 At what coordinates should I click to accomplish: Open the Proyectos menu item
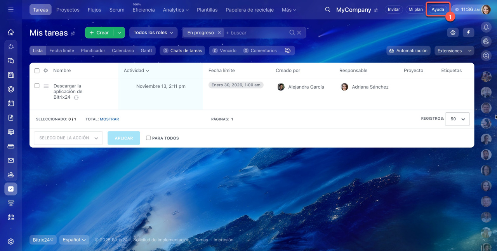pyautogui.click(x=68, y=10)
